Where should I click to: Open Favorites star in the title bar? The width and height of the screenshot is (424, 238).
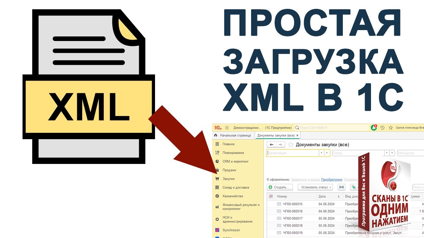(391, 128)
